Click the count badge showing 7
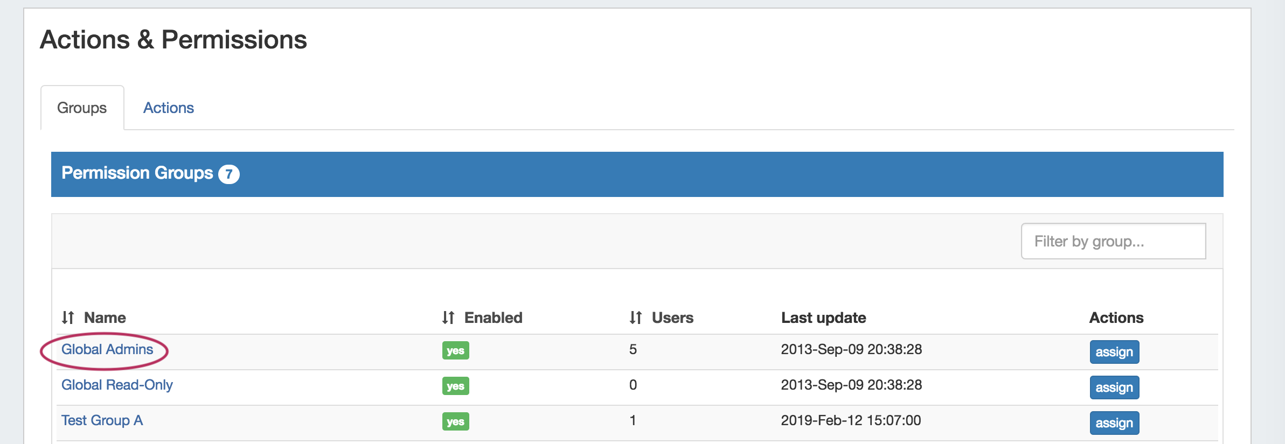The image size is (1285, 444). coord(229,174)
